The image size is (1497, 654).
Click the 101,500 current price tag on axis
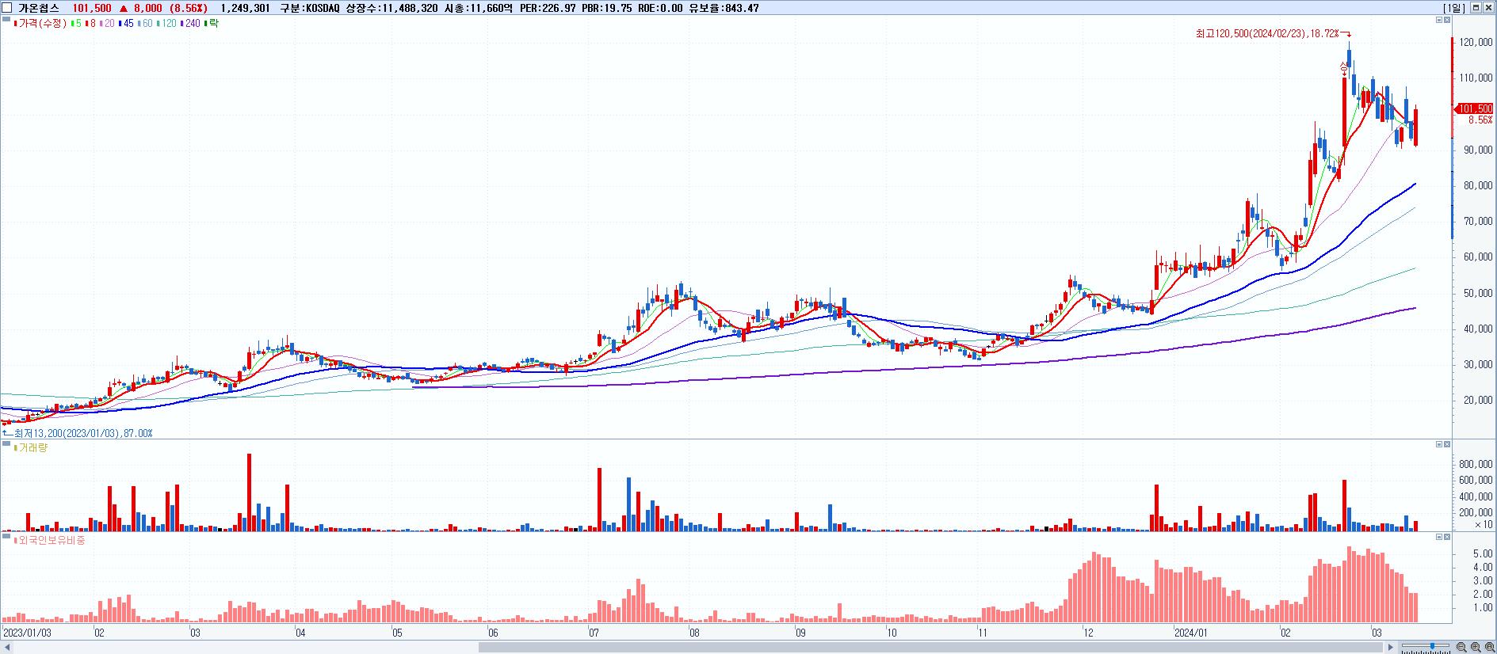1475,108
